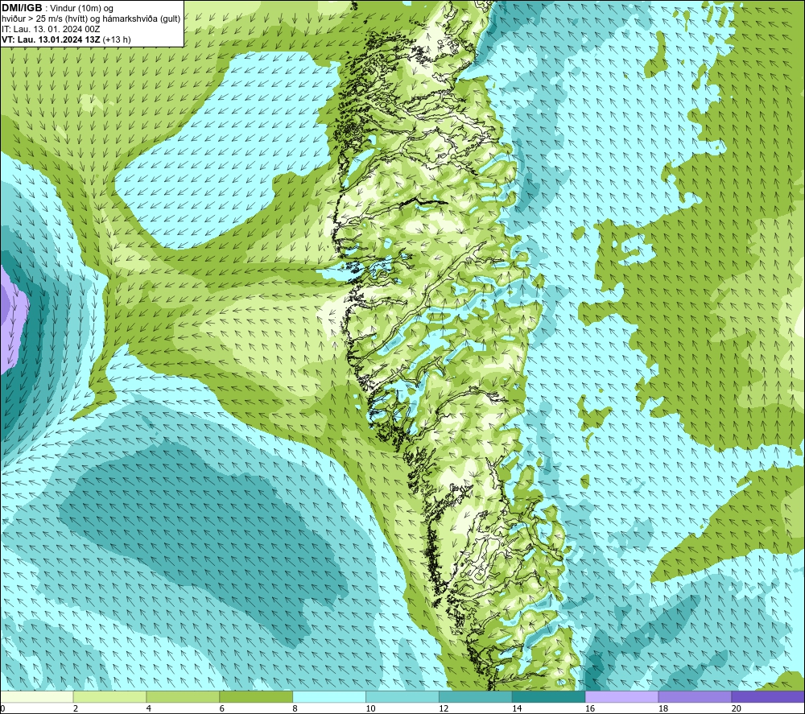Click the light green 2–4 m/s legend swatch
Viewport: 805px width, 714px height.
click(x=109, y=696)
